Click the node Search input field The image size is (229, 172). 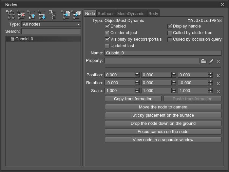51,31
